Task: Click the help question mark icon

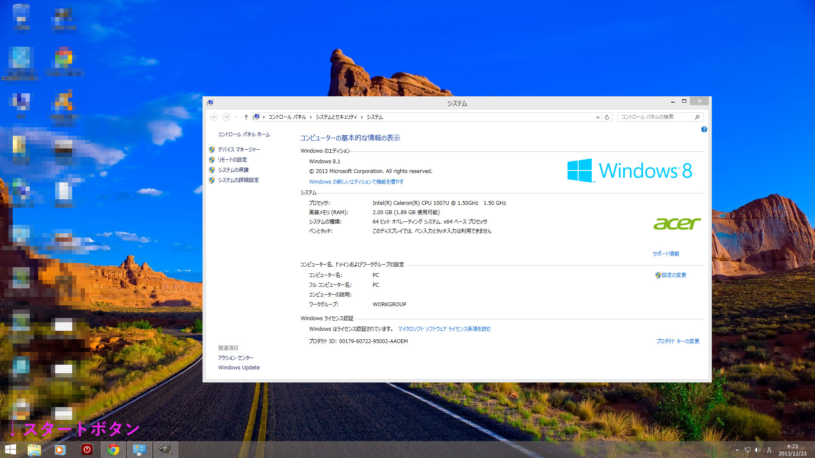Action: coord(704,129)
